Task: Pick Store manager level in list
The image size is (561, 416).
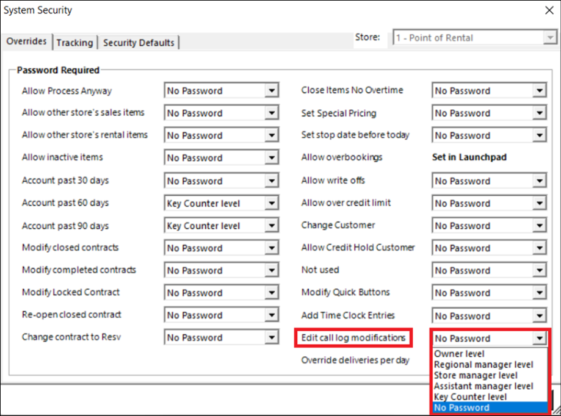Action: [476, 375]
